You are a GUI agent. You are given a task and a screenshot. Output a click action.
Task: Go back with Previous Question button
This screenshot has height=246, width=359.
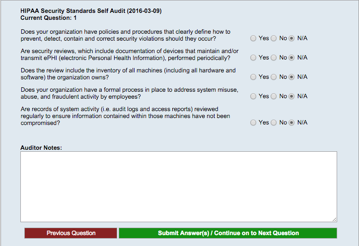(x=71, y=233)
